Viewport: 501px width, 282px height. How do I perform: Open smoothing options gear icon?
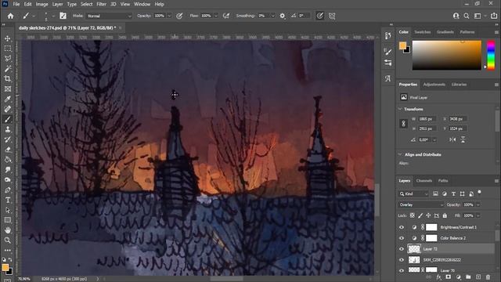(x=283, y=16)
